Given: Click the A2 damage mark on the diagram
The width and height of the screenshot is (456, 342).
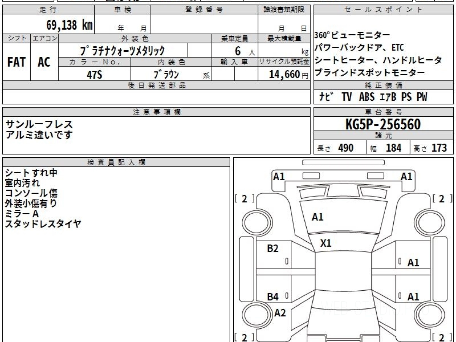Looking at the screenshot, I should pyautogui.click(x=280, y=313).
